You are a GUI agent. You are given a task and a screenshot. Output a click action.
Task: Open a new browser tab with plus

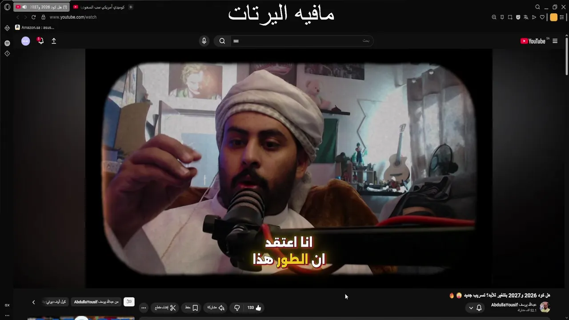click(131, 7)
